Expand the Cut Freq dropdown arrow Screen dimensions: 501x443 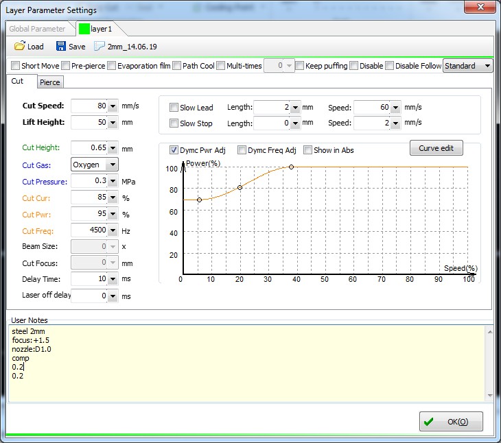[x=113, y=231]
